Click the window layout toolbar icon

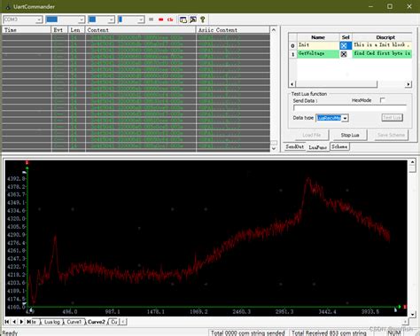(183, 20)
